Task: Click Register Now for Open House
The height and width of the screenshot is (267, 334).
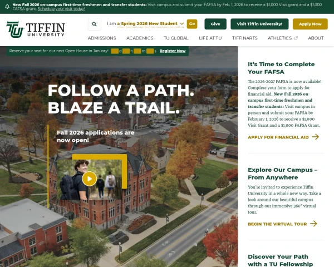Action: tap(173, 51)
